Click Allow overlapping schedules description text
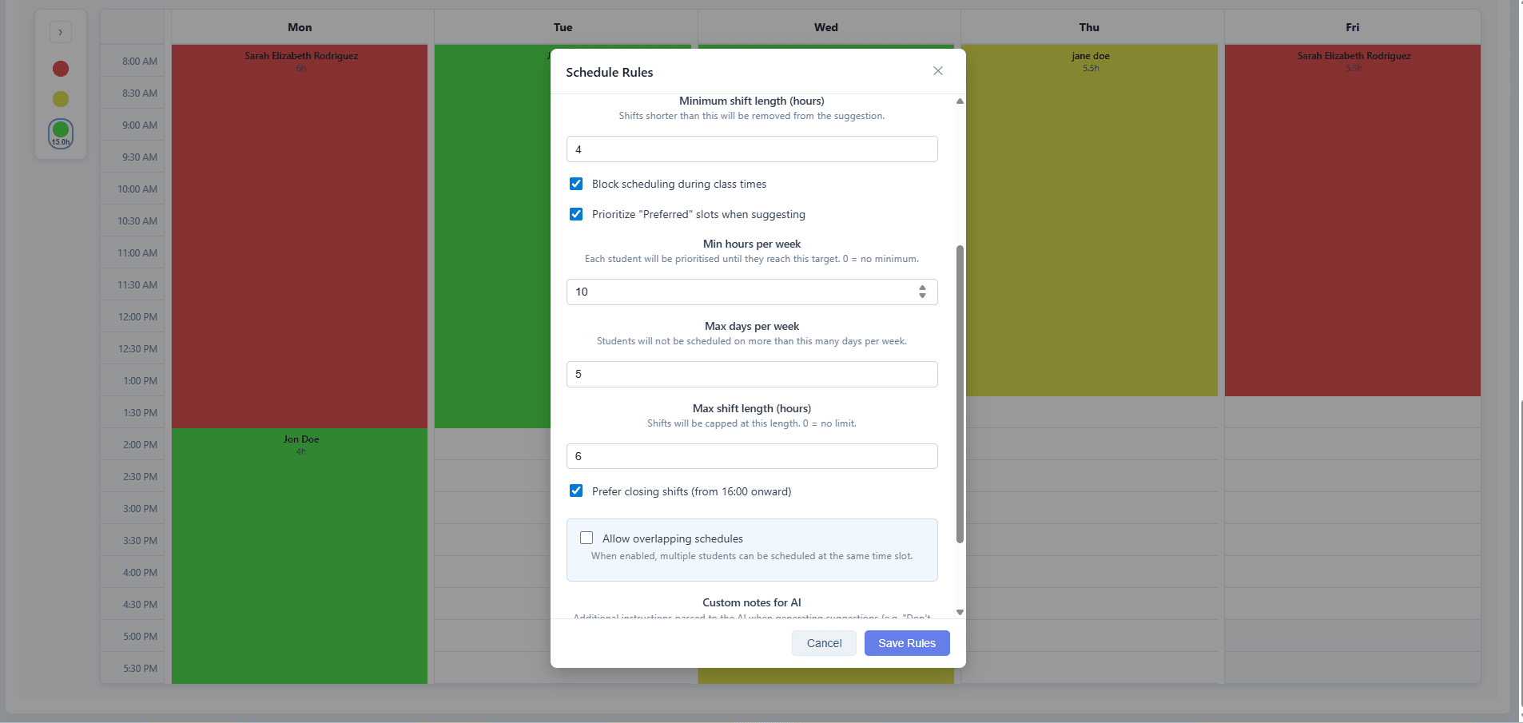 click(x=752, y=556)
